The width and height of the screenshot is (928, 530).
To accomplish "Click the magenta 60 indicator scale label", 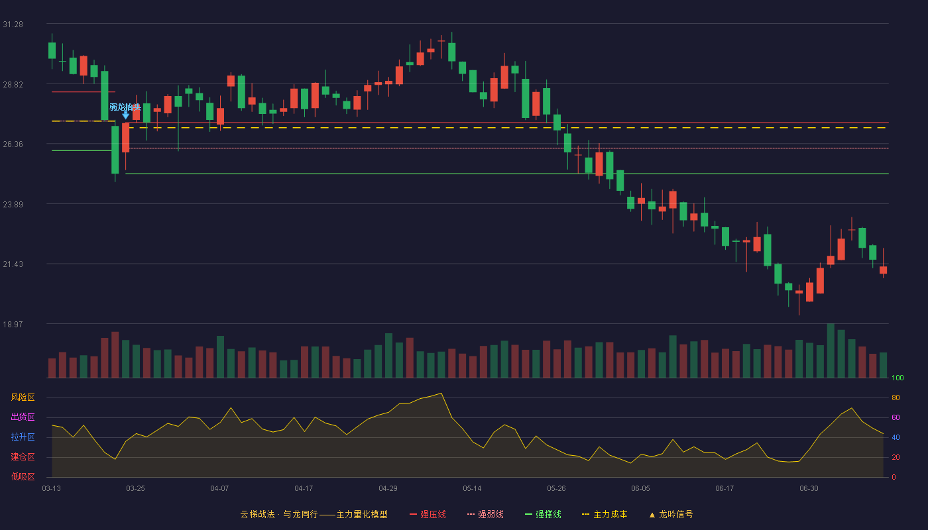I will (896, 417).
